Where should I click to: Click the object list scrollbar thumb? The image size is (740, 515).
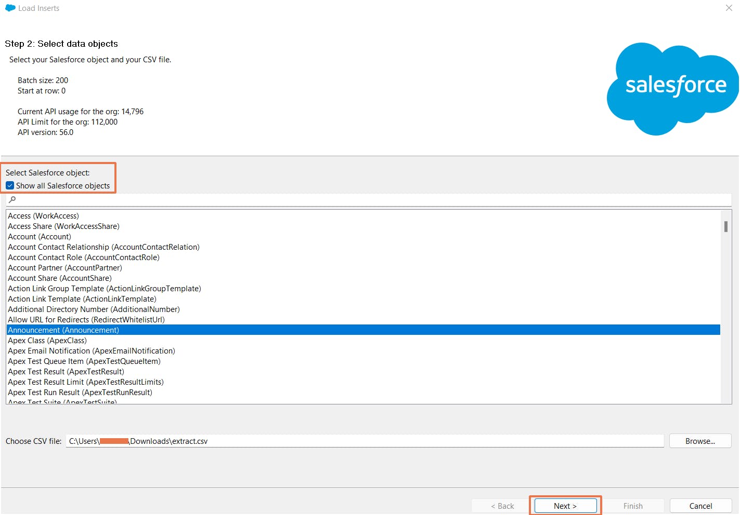point(725,226)
